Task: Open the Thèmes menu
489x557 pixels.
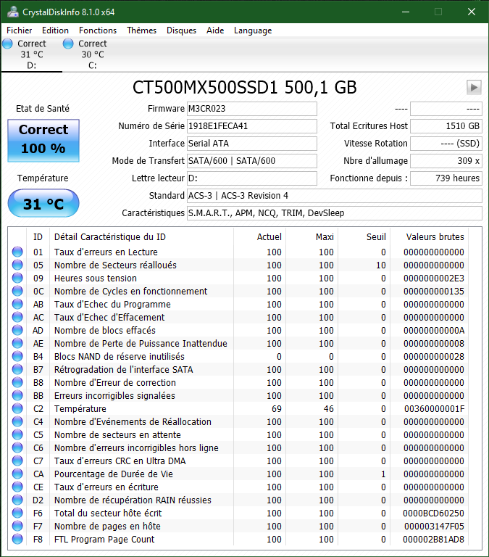Action: pyautogui.click(x=141, y=30)
